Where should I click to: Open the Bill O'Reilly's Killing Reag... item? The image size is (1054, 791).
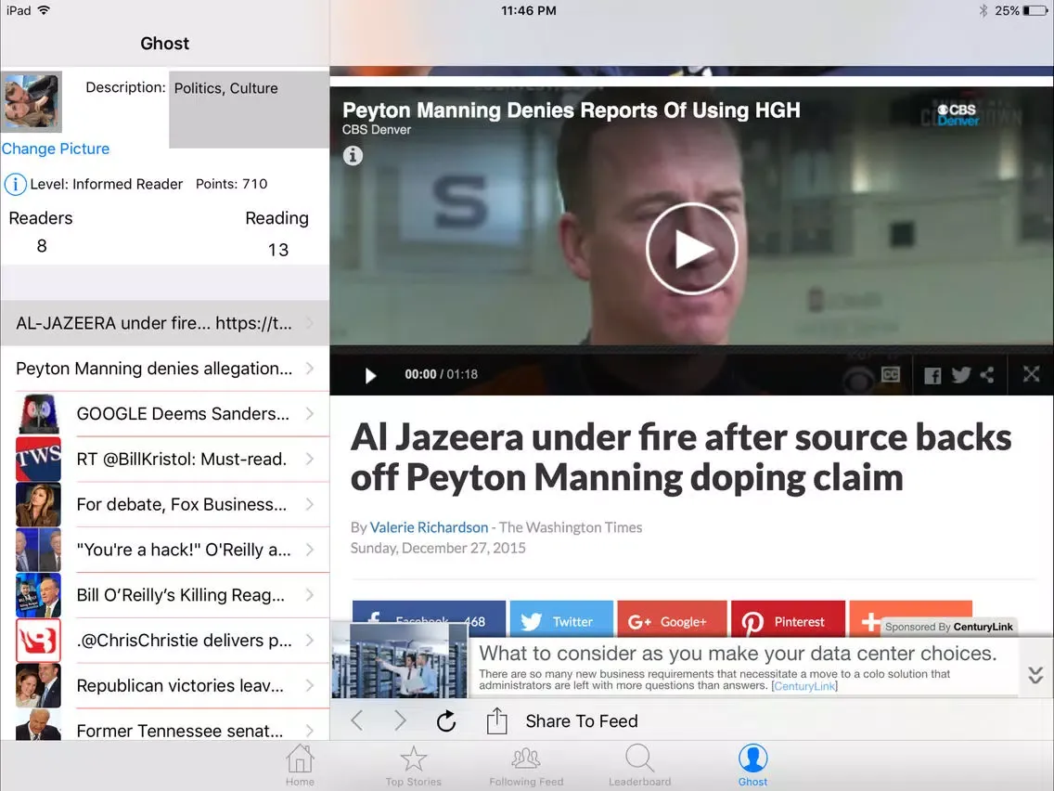pos(165,594)
